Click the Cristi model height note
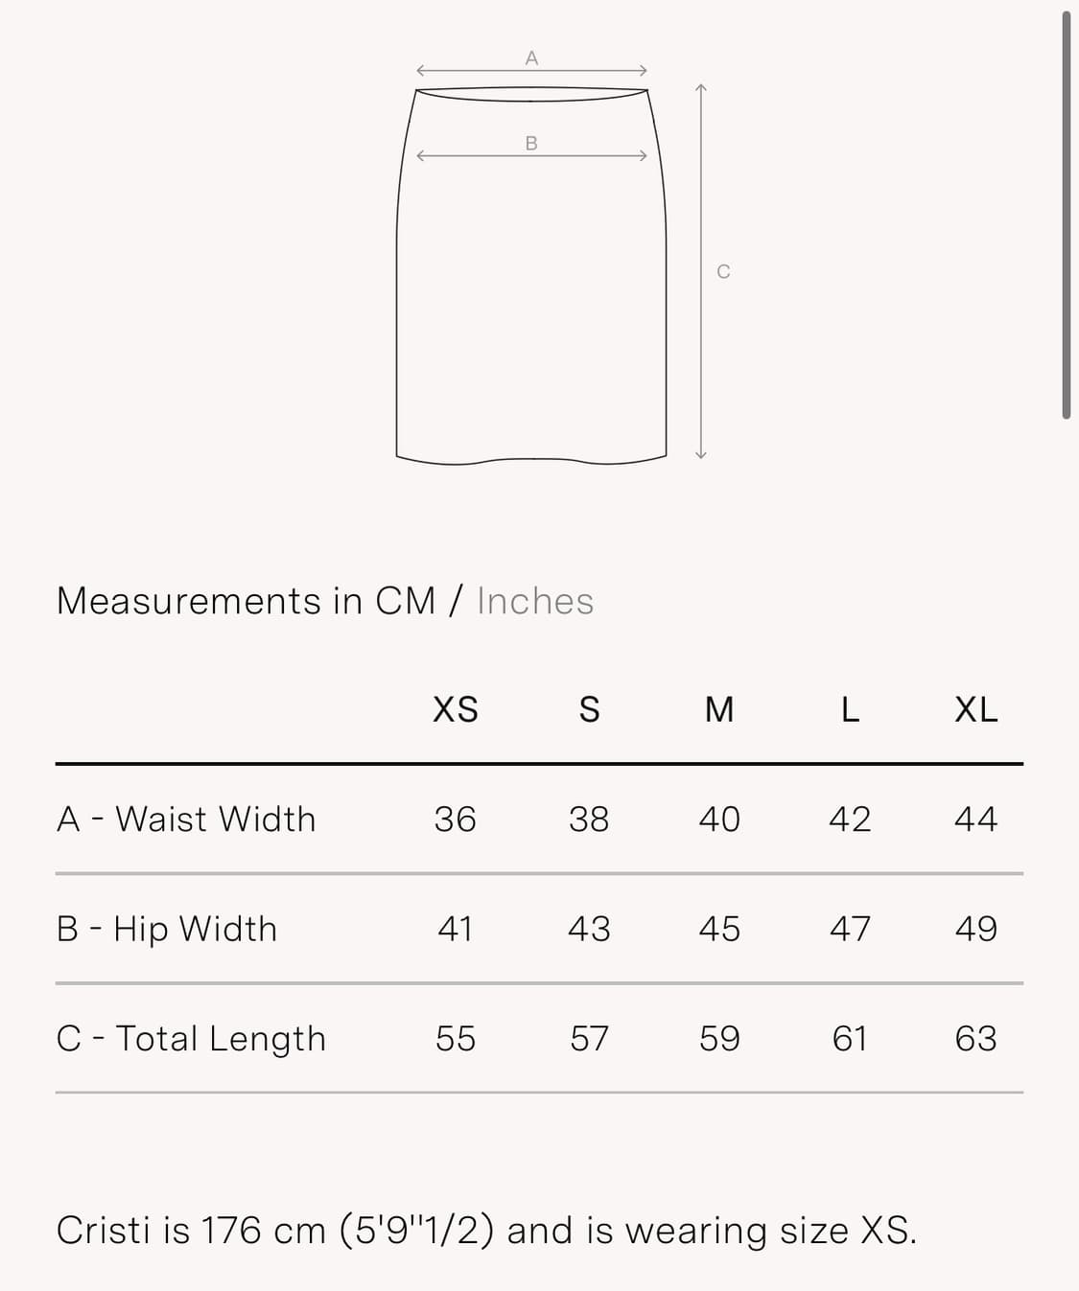1079x1291 pixels. [486, 1231]
